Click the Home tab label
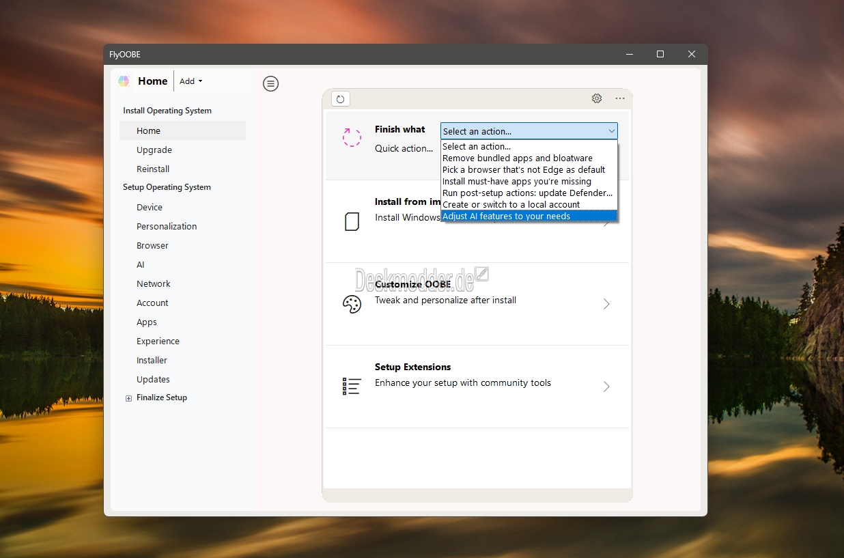 (x=152, y=81)
